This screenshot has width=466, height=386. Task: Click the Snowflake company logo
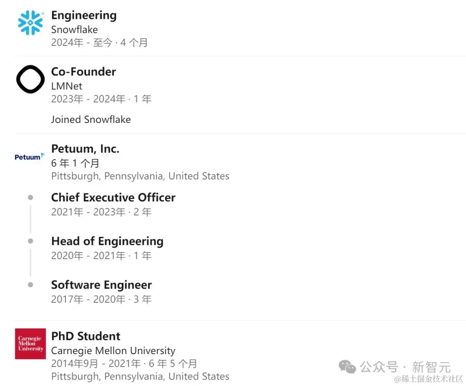pyautogui.click(x=30, y=23)
